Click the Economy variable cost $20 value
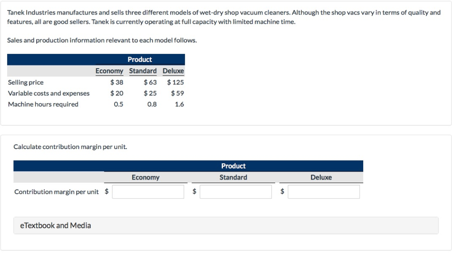This screenshot has height=253, width=453. 117,93
